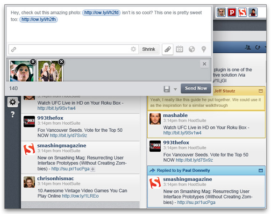Open the scheduling calendar icon

179,49
